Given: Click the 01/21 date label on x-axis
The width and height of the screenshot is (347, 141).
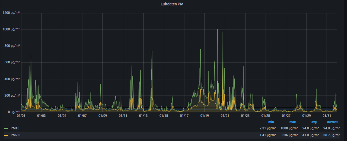Looking at the screenshot, I should pos(225,116).
